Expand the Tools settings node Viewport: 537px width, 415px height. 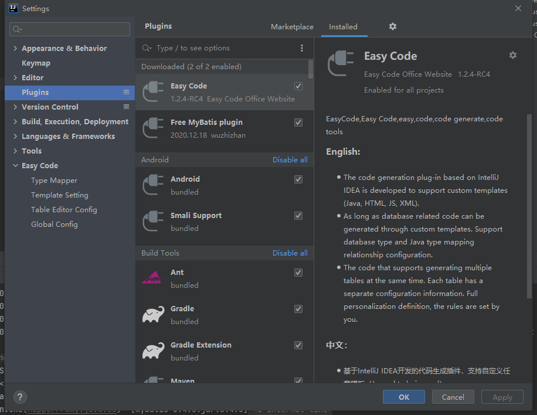[15, 151]
